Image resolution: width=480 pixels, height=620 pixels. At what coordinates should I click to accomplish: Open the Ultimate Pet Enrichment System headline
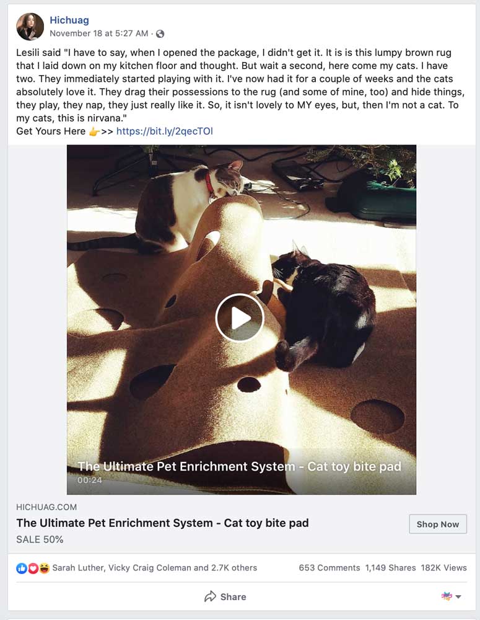click(x=162, y=523)
